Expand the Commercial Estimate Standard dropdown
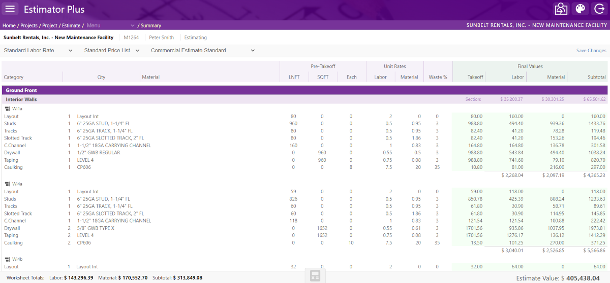610x283 pixels. [x=203, y=51]
